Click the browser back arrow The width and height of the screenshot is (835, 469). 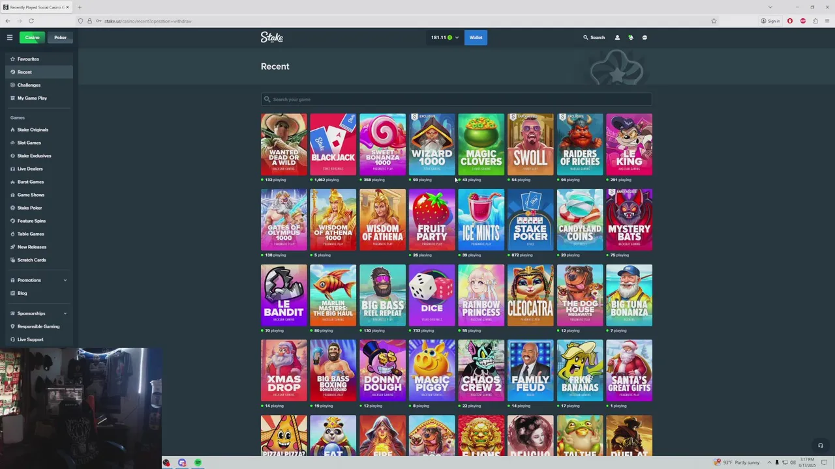8,21
